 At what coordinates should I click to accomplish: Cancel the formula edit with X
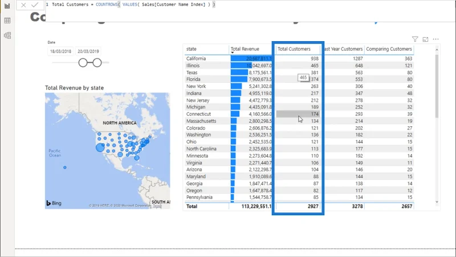[23, 5]
